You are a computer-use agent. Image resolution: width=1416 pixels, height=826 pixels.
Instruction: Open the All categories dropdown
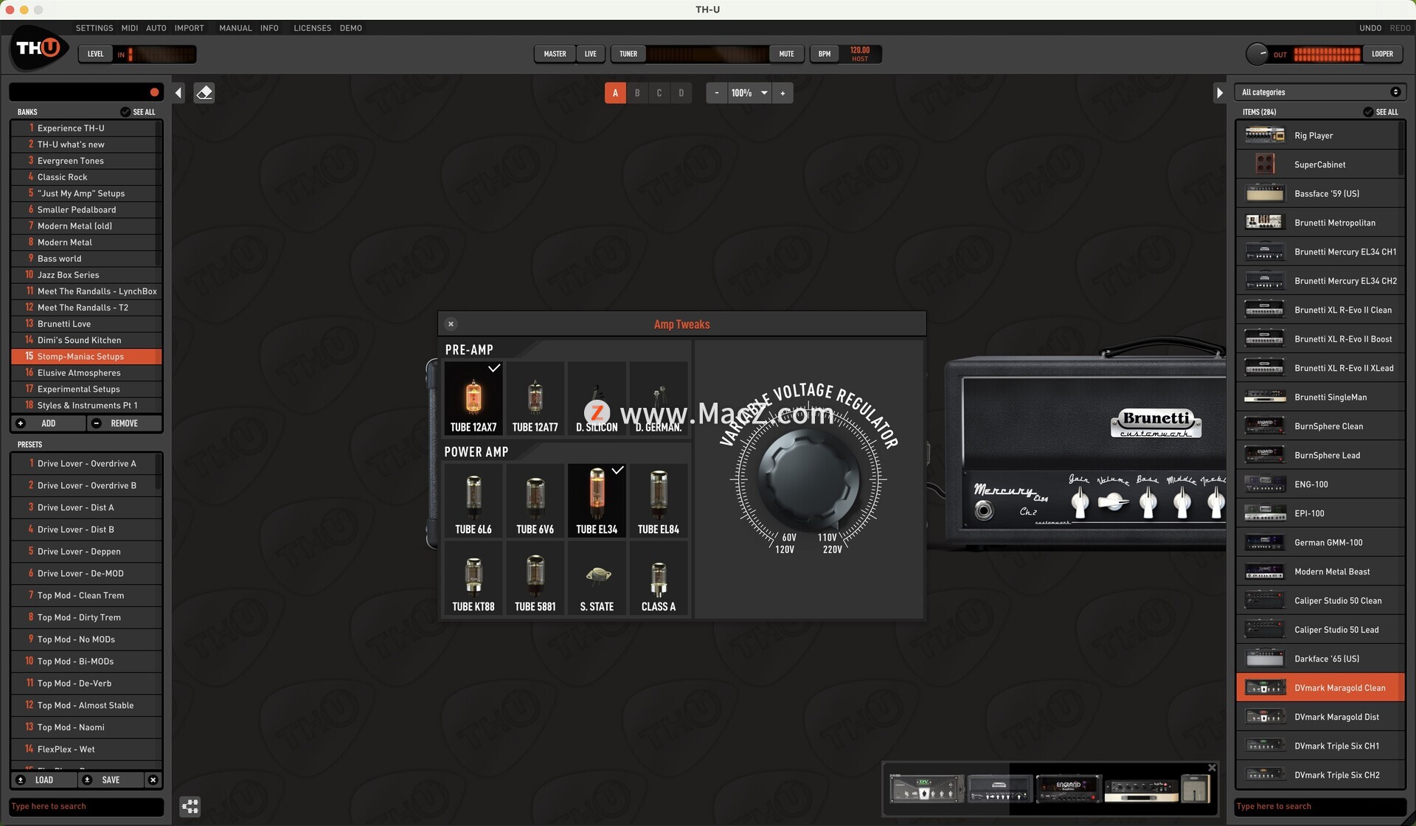pos(1320,92)
